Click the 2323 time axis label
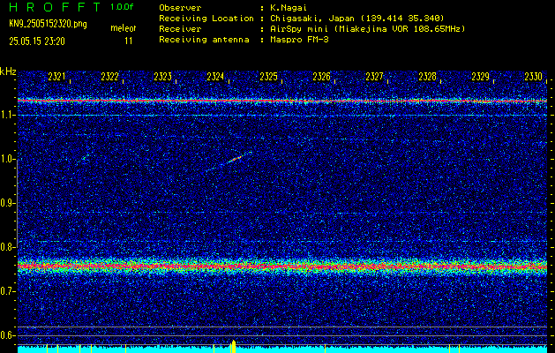The image size is (555, 353). pyautogui.click(x=162, y=77)
